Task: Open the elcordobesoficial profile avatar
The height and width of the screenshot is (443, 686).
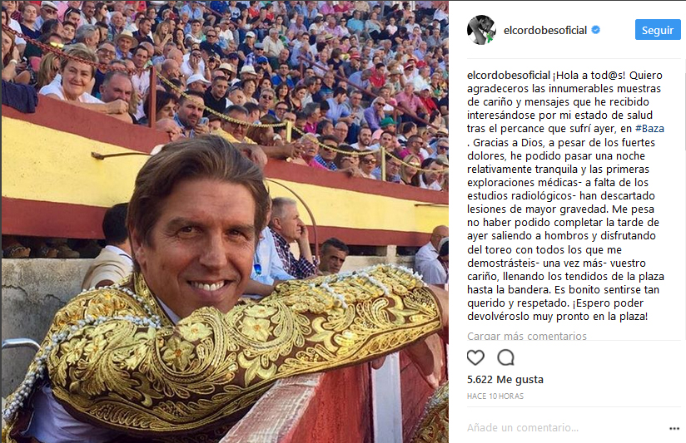Action: coord(481,30)
